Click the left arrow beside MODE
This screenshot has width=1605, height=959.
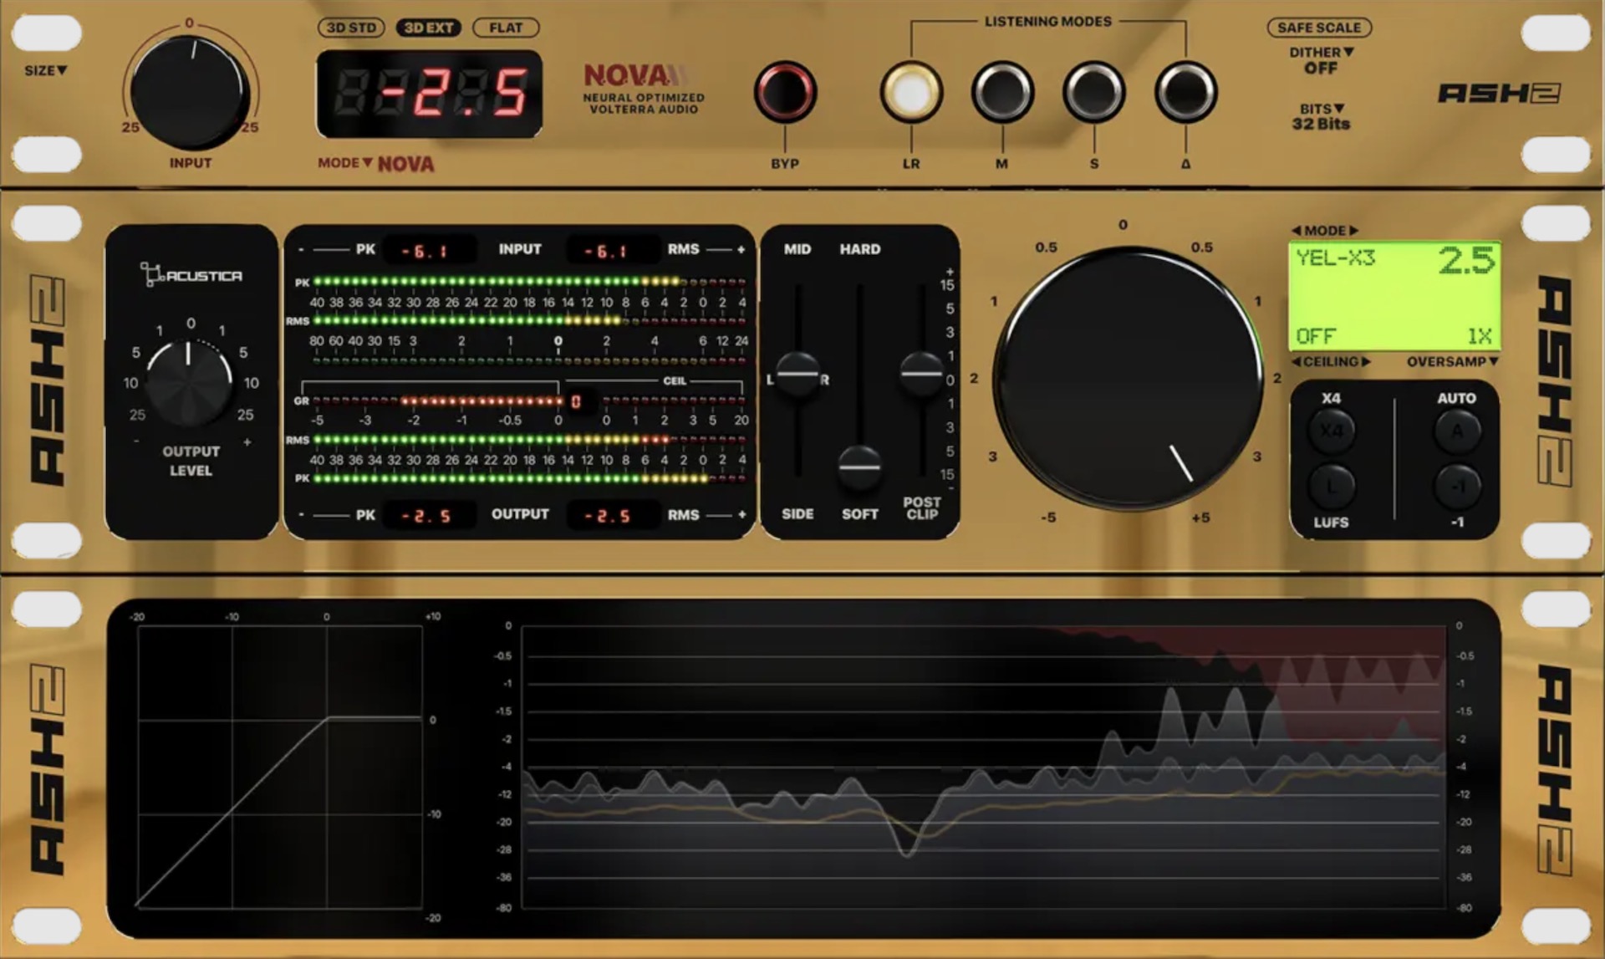click(1297, 231)
